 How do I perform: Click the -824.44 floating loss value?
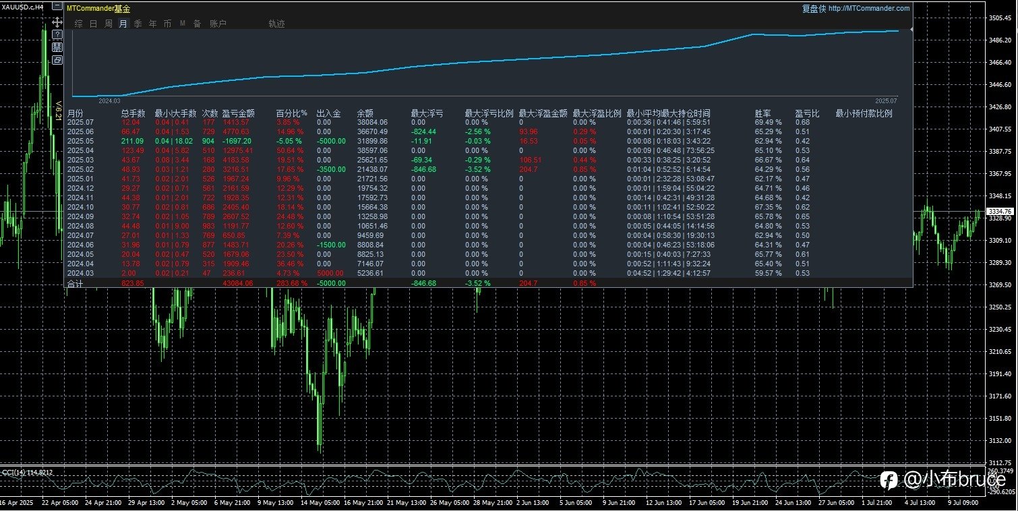(424, 131)
